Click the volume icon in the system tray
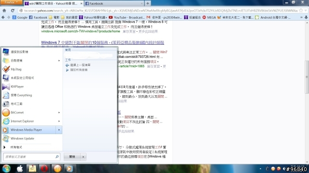This screenshot has width=309, height=173. tap(284, 169)
